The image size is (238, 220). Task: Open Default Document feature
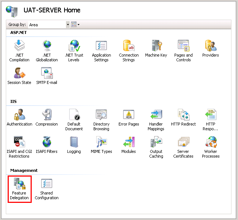[x=74, y=120]
